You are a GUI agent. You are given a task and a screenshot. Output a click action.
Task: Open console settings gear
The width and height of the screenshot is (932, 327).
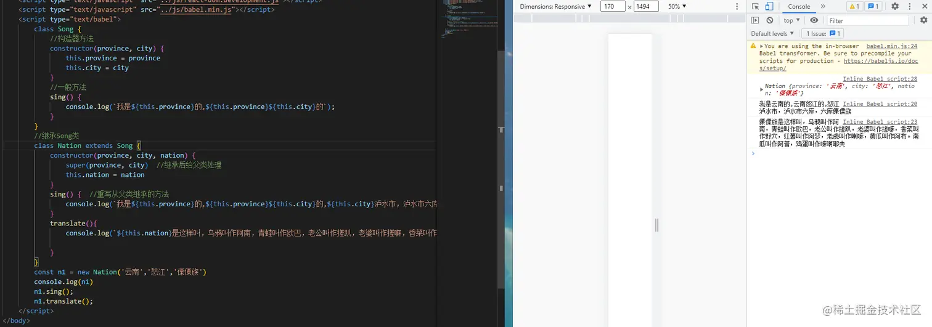pos(923,20)
